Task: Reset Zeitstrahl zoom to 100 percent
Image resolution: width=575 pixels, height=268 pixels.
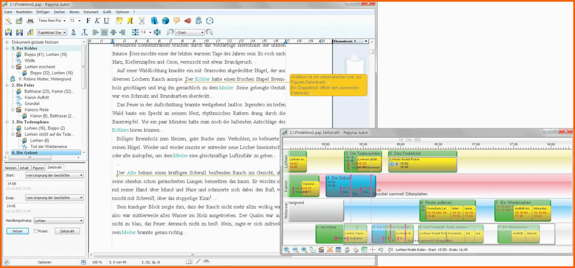Action: (286, 249)
